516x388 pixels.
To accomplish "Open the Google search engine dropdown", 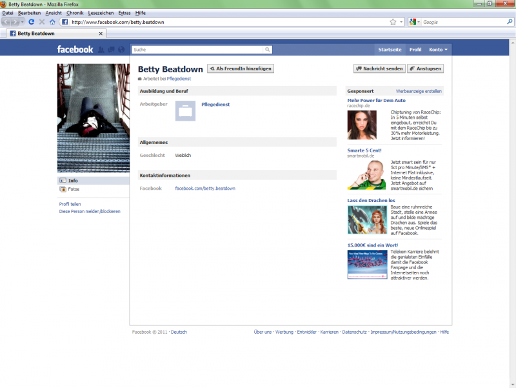I will click(414, 22).
